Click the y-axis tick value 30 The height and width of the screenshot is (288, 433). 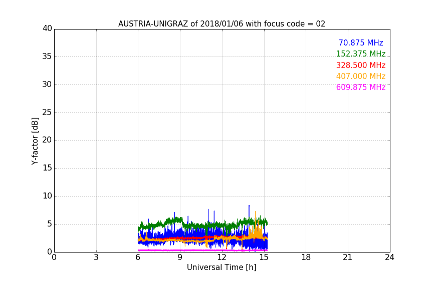47,84
